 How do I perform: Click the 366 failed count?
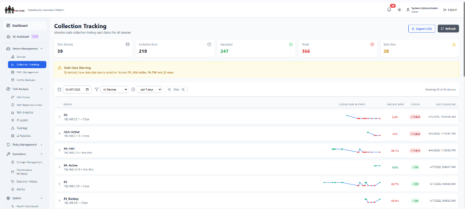[306, 51]
